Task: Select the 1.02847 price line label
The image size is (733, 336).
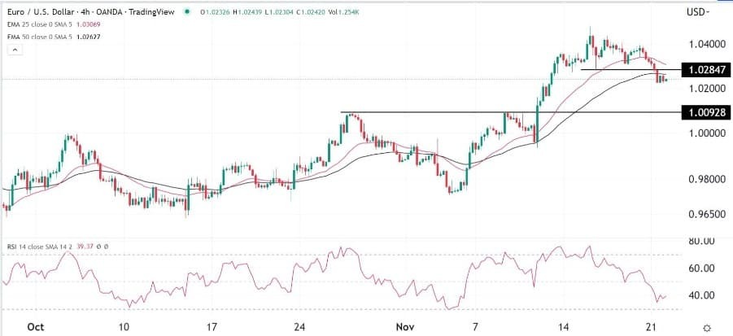Action: click(x=706, y=71)
